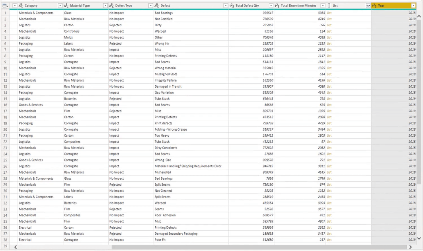Select the 'Damaged in Transit' defect cell
This screenshot has width=423, height=251.
(191, 86)
